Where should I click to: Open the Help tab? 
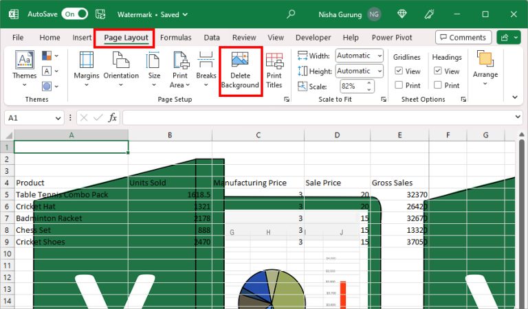[x=351, y=37]
